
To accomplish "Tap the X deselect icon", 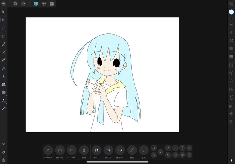I will point(3,144).
